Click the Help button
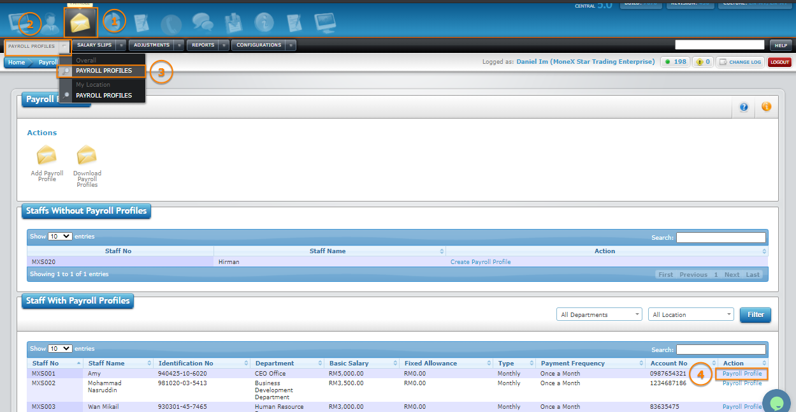The image size is (796, 412). [x=781, y=45]
